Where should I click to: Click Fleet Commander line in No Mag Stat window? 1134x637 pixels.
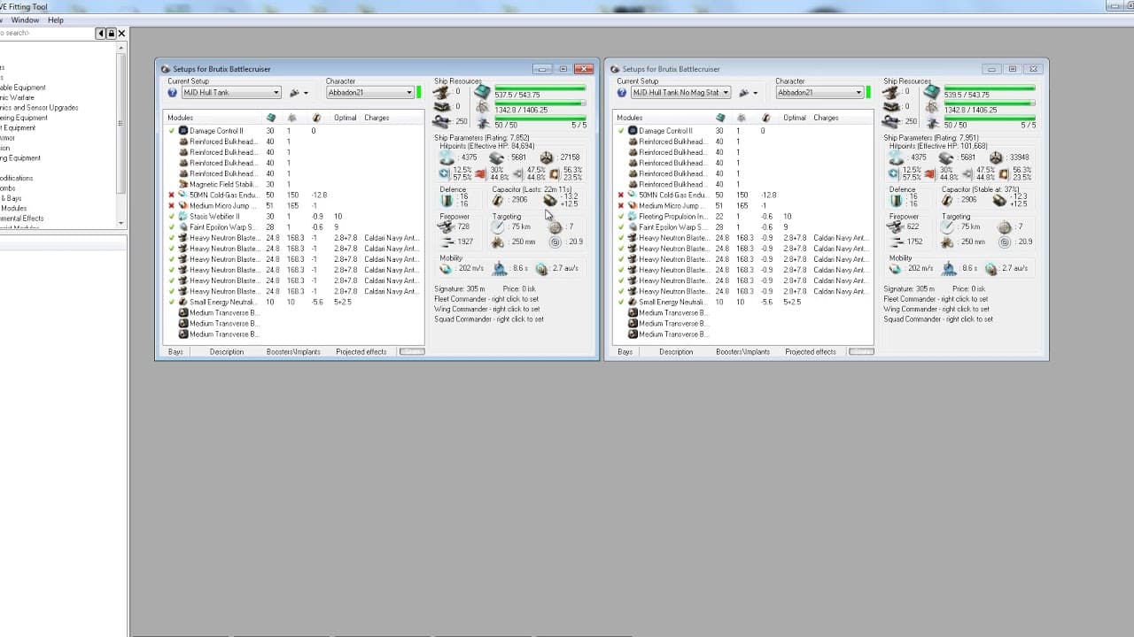pos(936,299)
